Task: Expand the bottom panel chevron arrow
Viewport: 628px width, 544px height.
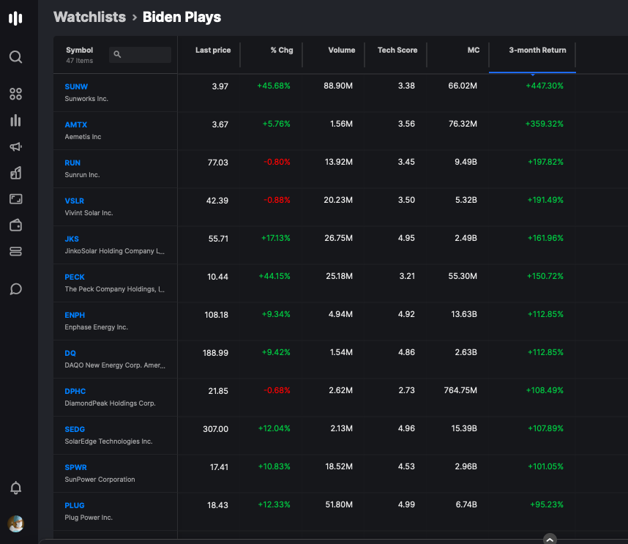Action: [550, 539]
